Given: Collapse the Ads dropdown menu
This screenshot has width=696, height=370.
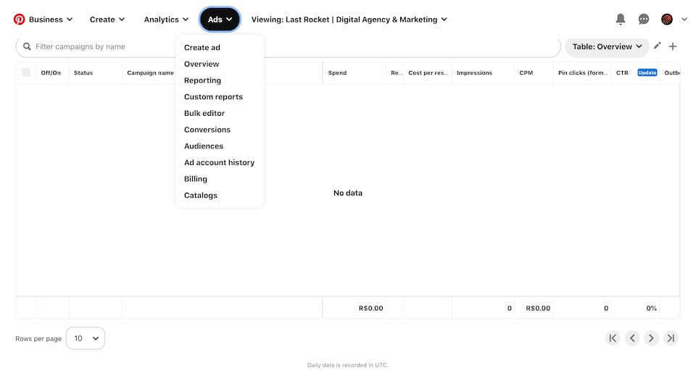Looking at the screenshot, I should (220, 20).
